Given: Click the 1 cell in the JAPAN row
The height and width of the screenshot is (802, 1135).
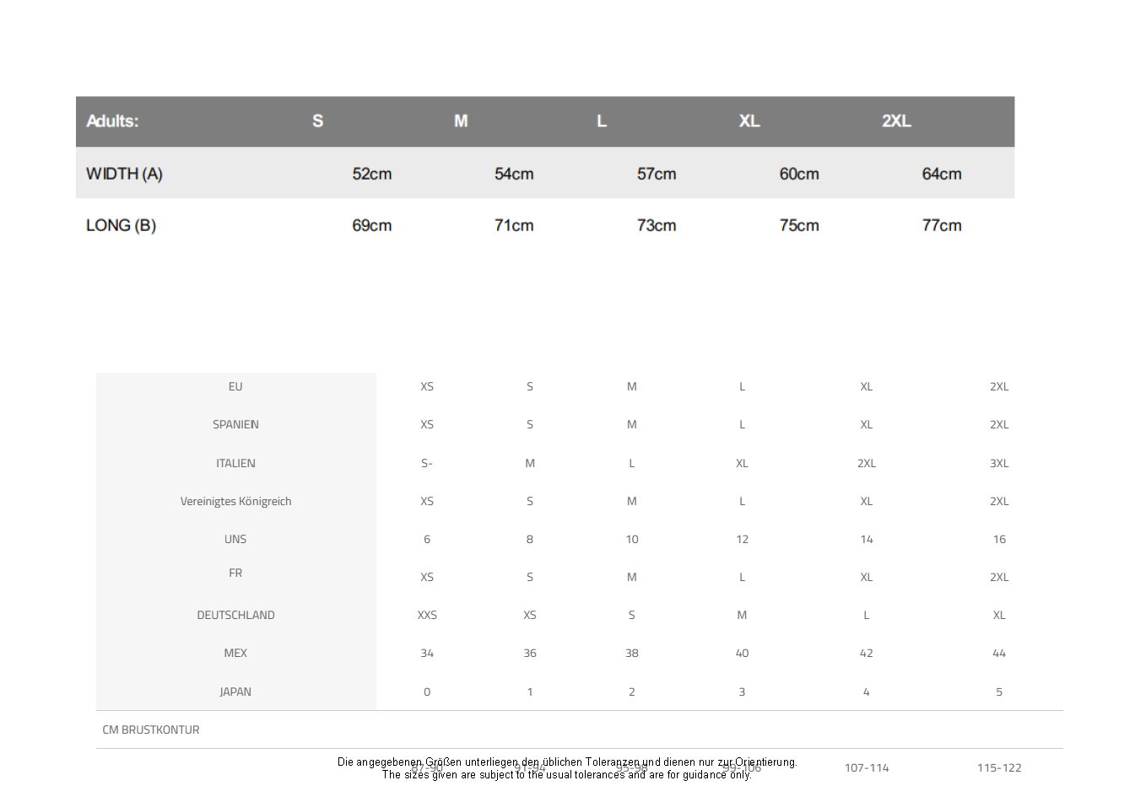Looking at the screenshot, I should (530, 692).
